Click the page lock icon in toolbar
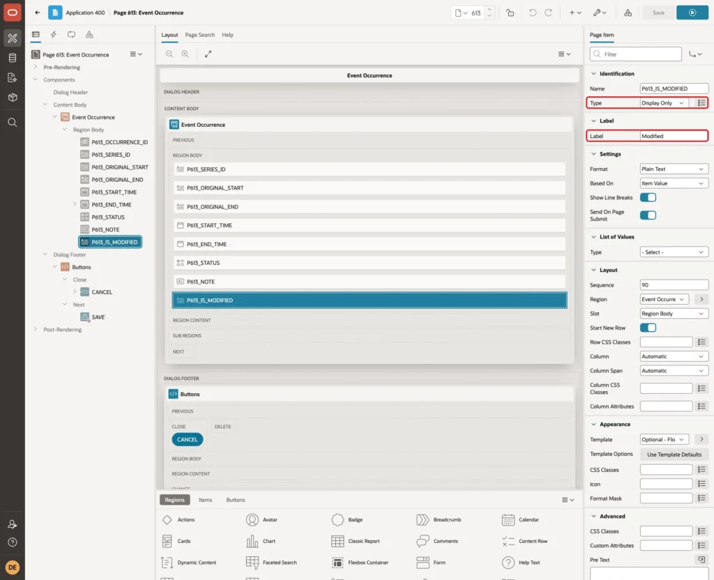Viewport: 714px width, 580px height. pyautogui.click(x=510, y=13)
